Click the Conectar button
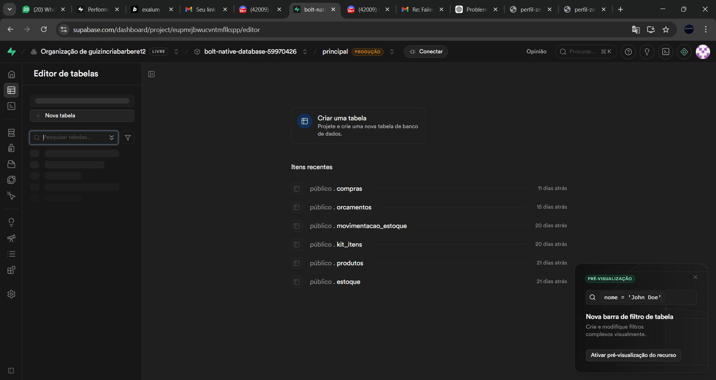 coord(426,52)
